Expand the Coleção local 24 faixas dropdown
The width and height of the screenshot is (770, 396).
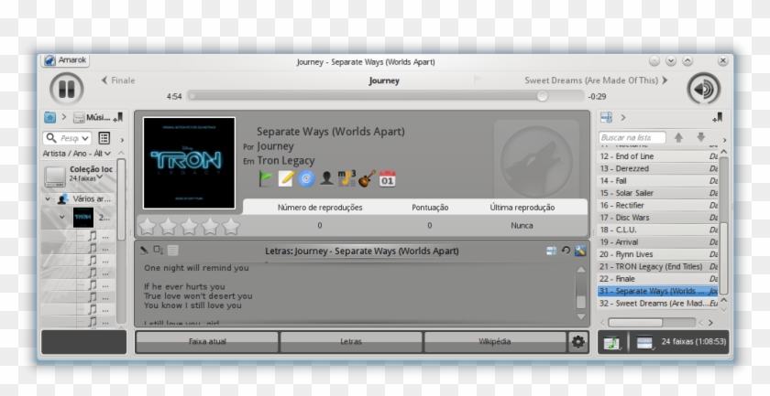[100, 177]
